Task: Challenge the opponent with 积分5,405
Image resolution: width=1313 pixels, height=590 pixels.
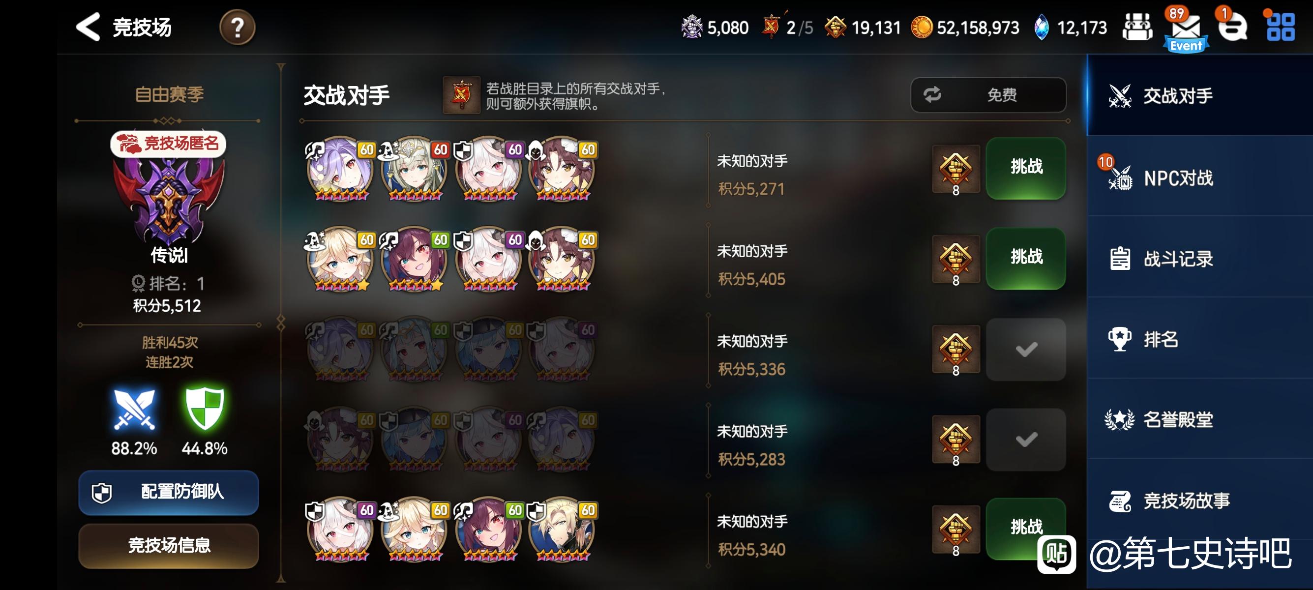Action: [1025, 257]
